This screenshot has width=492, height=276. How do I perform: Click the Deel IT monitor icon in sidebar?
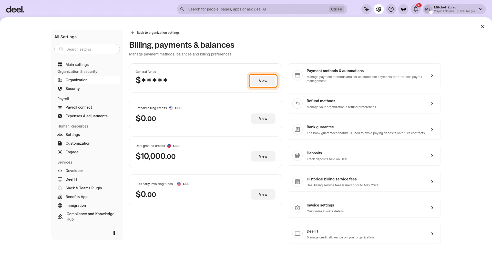click(60, 179)
